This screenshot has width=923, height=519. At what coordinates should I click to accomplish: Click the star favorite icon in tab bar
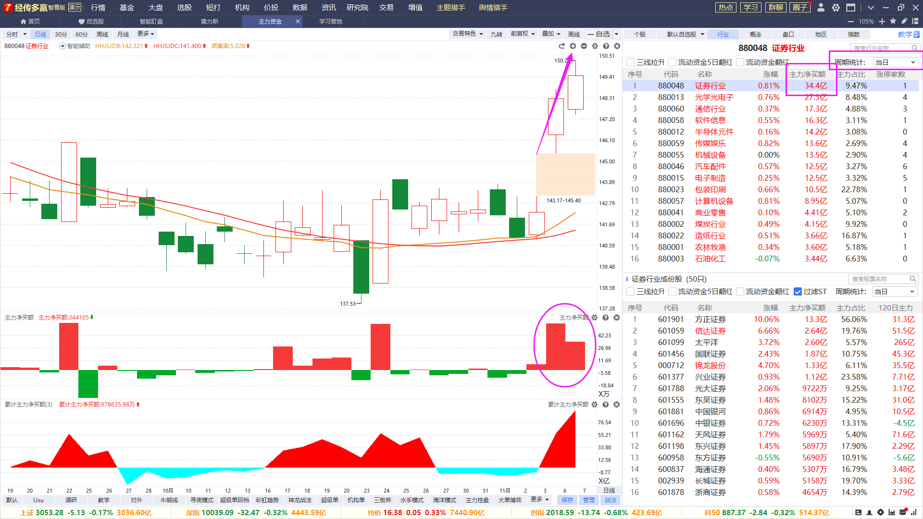[893, 21]
